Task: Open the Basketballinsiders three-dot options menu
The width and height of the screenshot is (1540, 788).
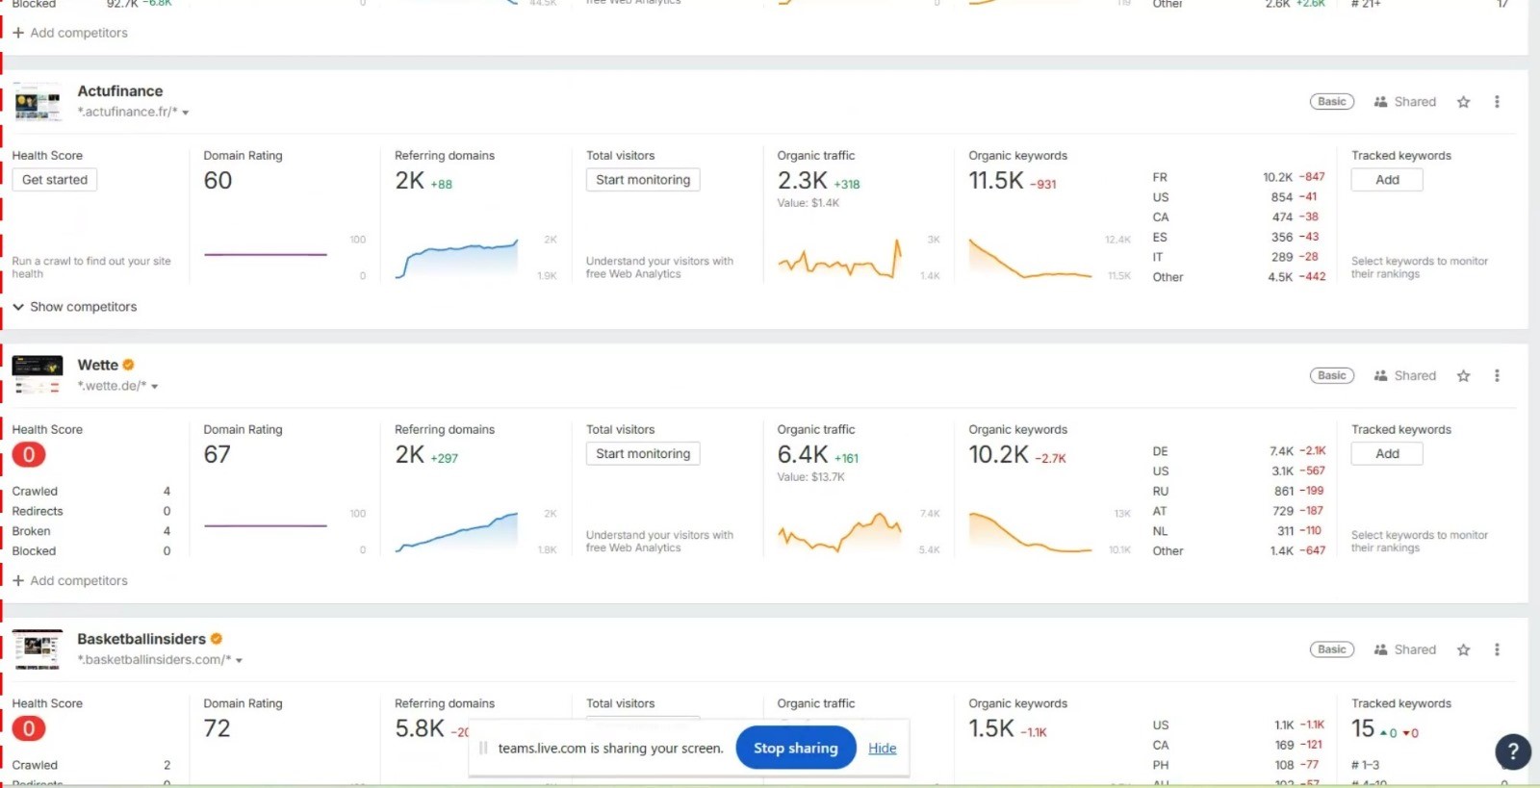Action: (1497, 650)
